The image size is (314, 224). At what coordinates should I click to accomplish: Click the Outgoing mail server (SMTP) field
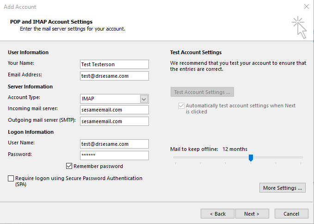114,121
